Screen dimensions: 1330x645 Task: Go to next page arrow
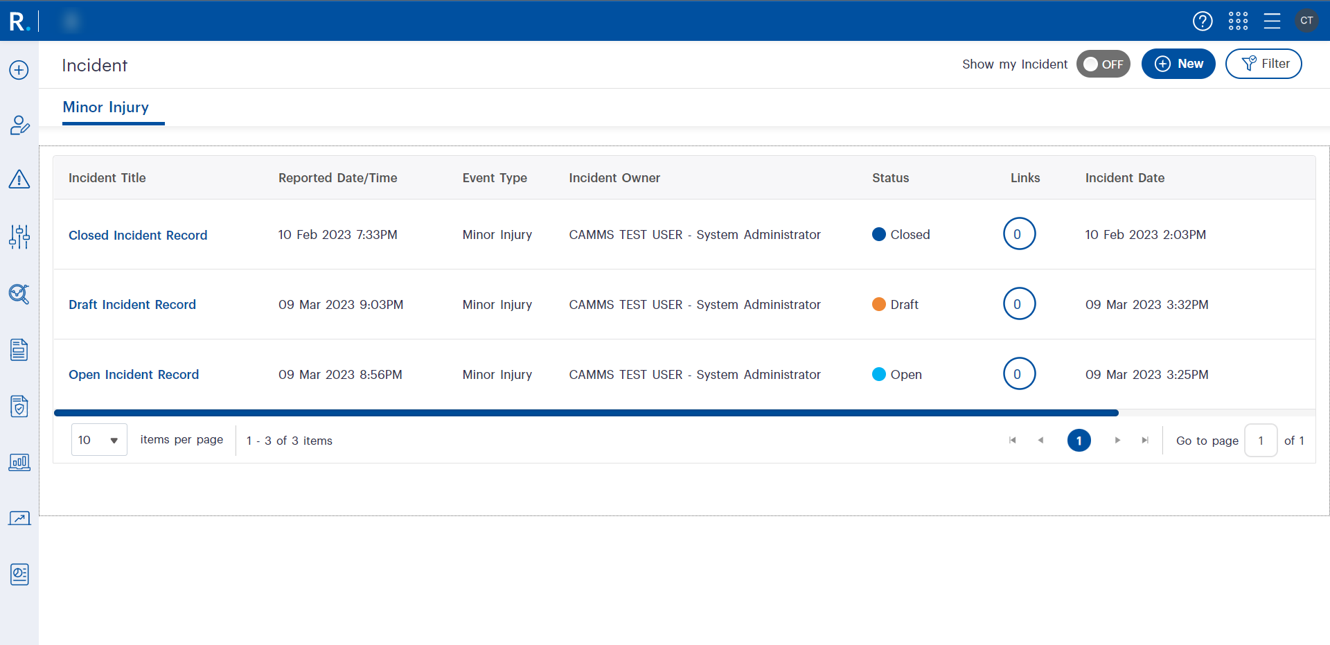(x=1117, y=441)
